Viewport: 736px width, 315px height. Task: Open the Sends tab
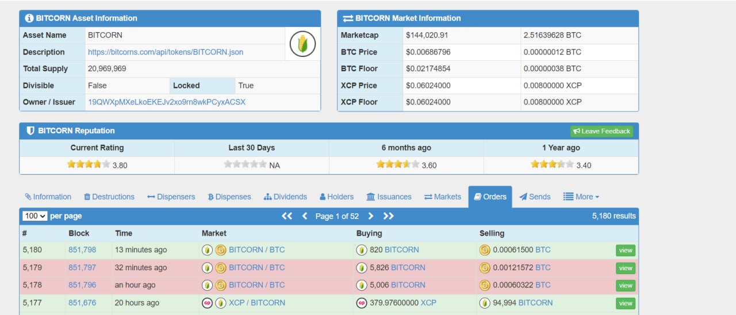pos(535,197)
